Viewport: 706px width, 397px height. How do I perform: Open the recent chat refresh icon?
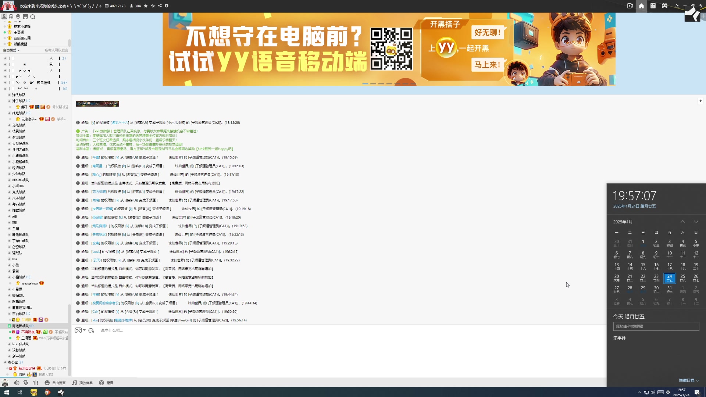[11, 17]
